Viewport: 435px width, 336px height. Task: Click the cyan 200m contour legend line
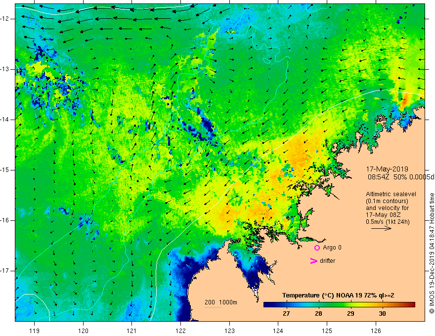click(x=213, y=307)
